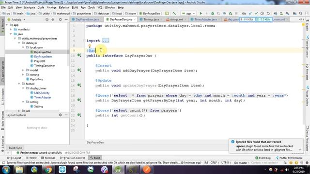Toggle the lock read-only icon in status bar
The height and width of the screenshot is (174, 310).
tap(285, 163)
